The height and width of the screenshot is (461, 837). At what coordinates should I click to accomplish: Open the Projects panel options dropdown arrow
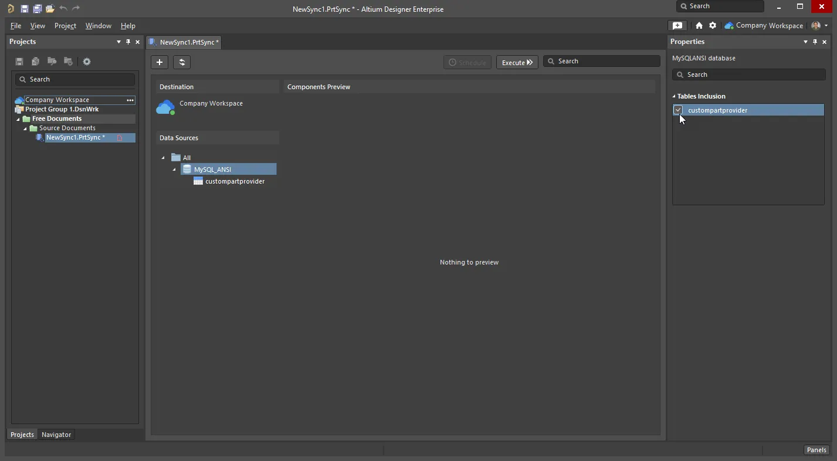pyautogui.click(x=118, y=42)
